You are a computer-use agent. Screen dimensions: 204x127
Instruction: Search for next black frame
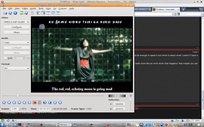[50, 103]
